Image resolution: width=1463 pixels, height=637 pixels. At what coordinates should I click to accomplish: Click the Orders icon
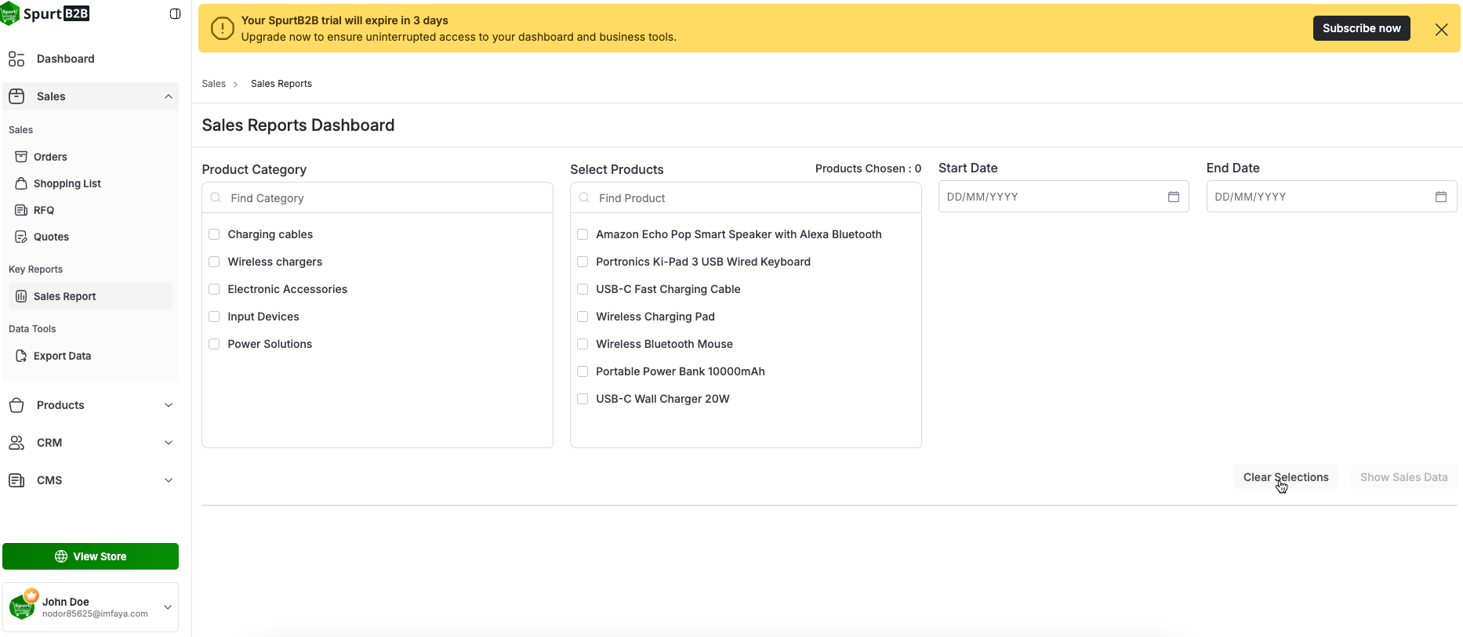coord(21,157)
